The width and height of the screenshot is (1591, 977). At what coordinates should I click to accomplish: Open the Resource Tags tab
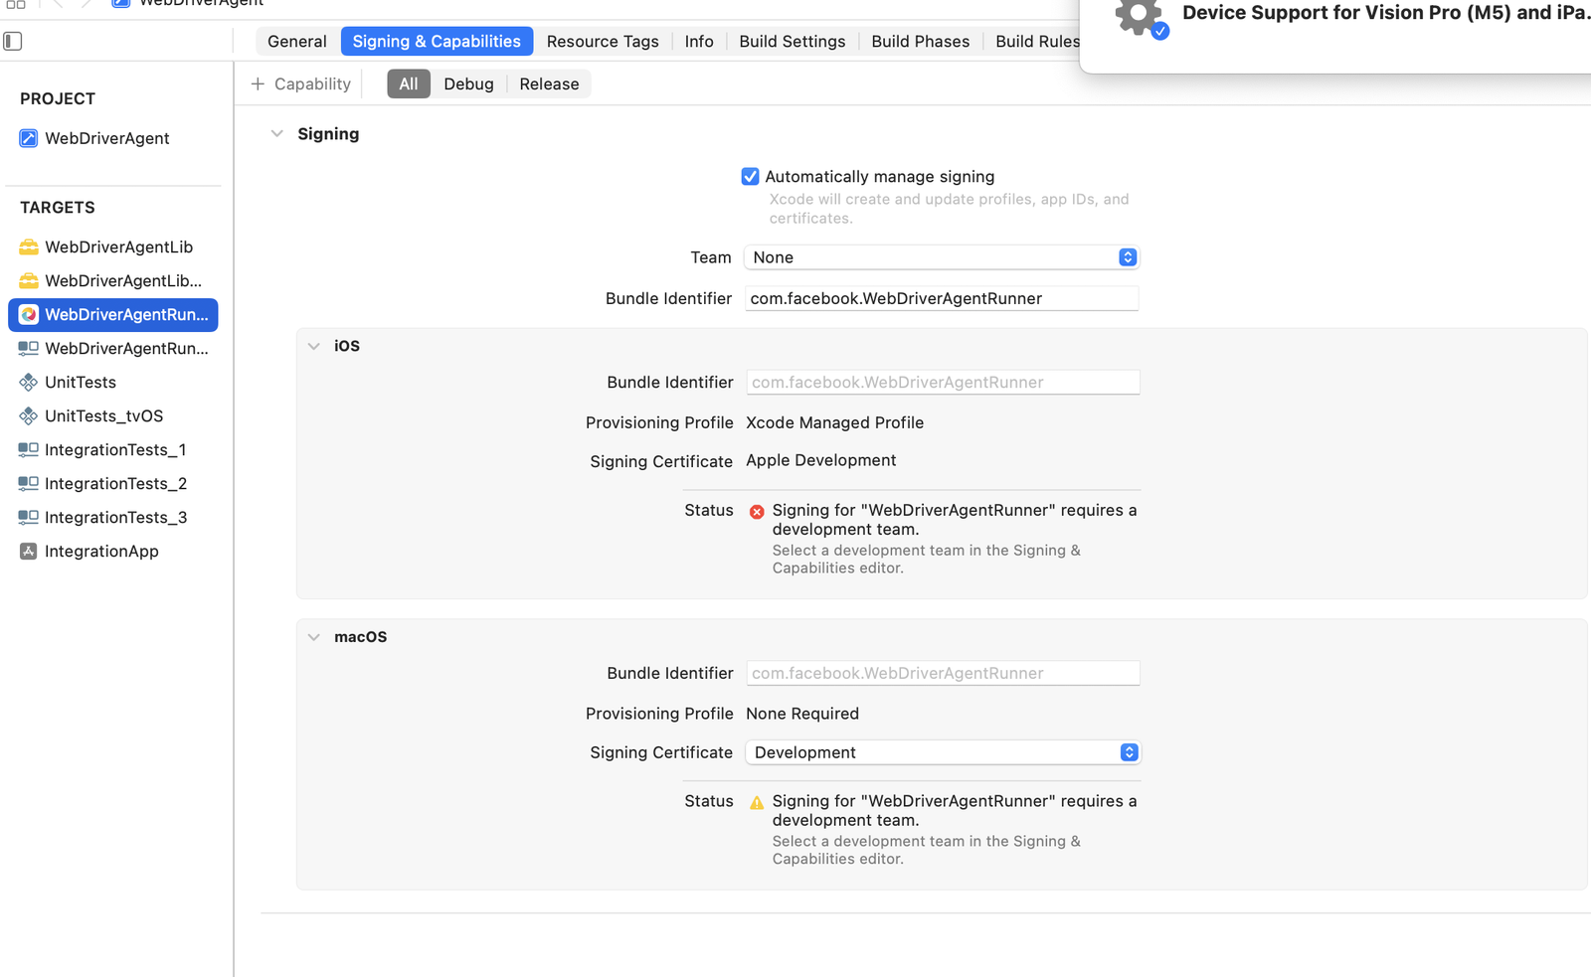click(x=603, y=41)
